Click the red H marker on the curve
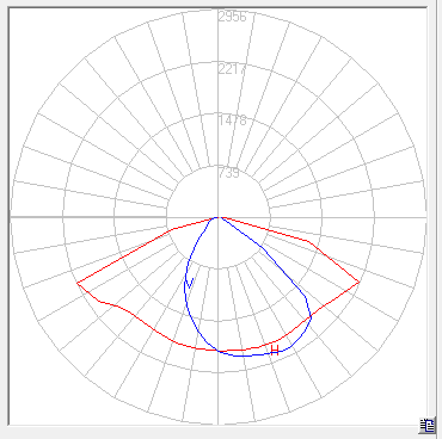 [275, 350]
